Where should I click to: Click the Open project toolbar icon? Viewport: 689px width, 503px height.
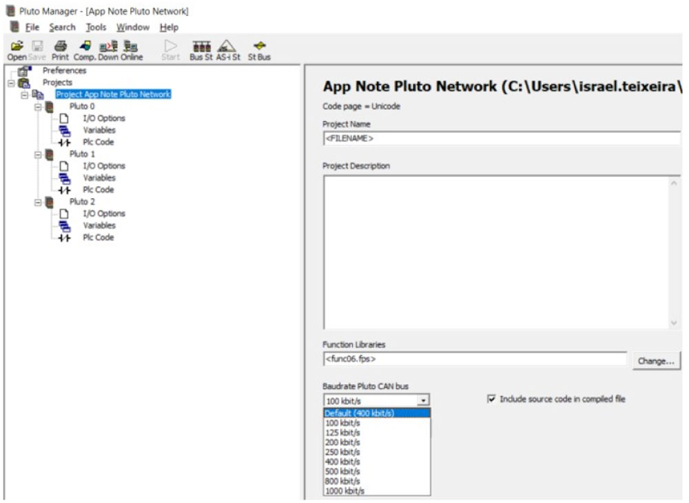(16, 47)
